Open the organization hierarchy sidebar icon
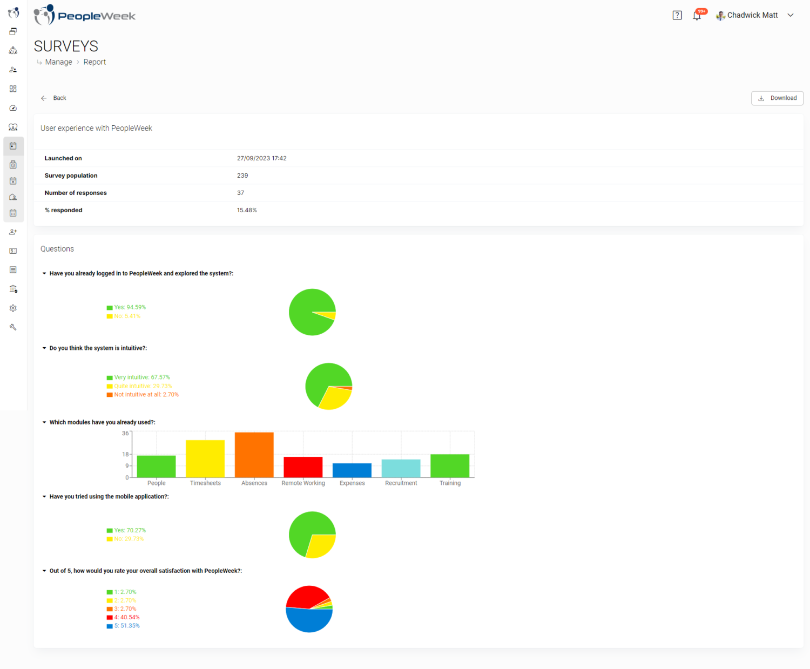Viewport: 810px width, 669px height. pos(13,50)
